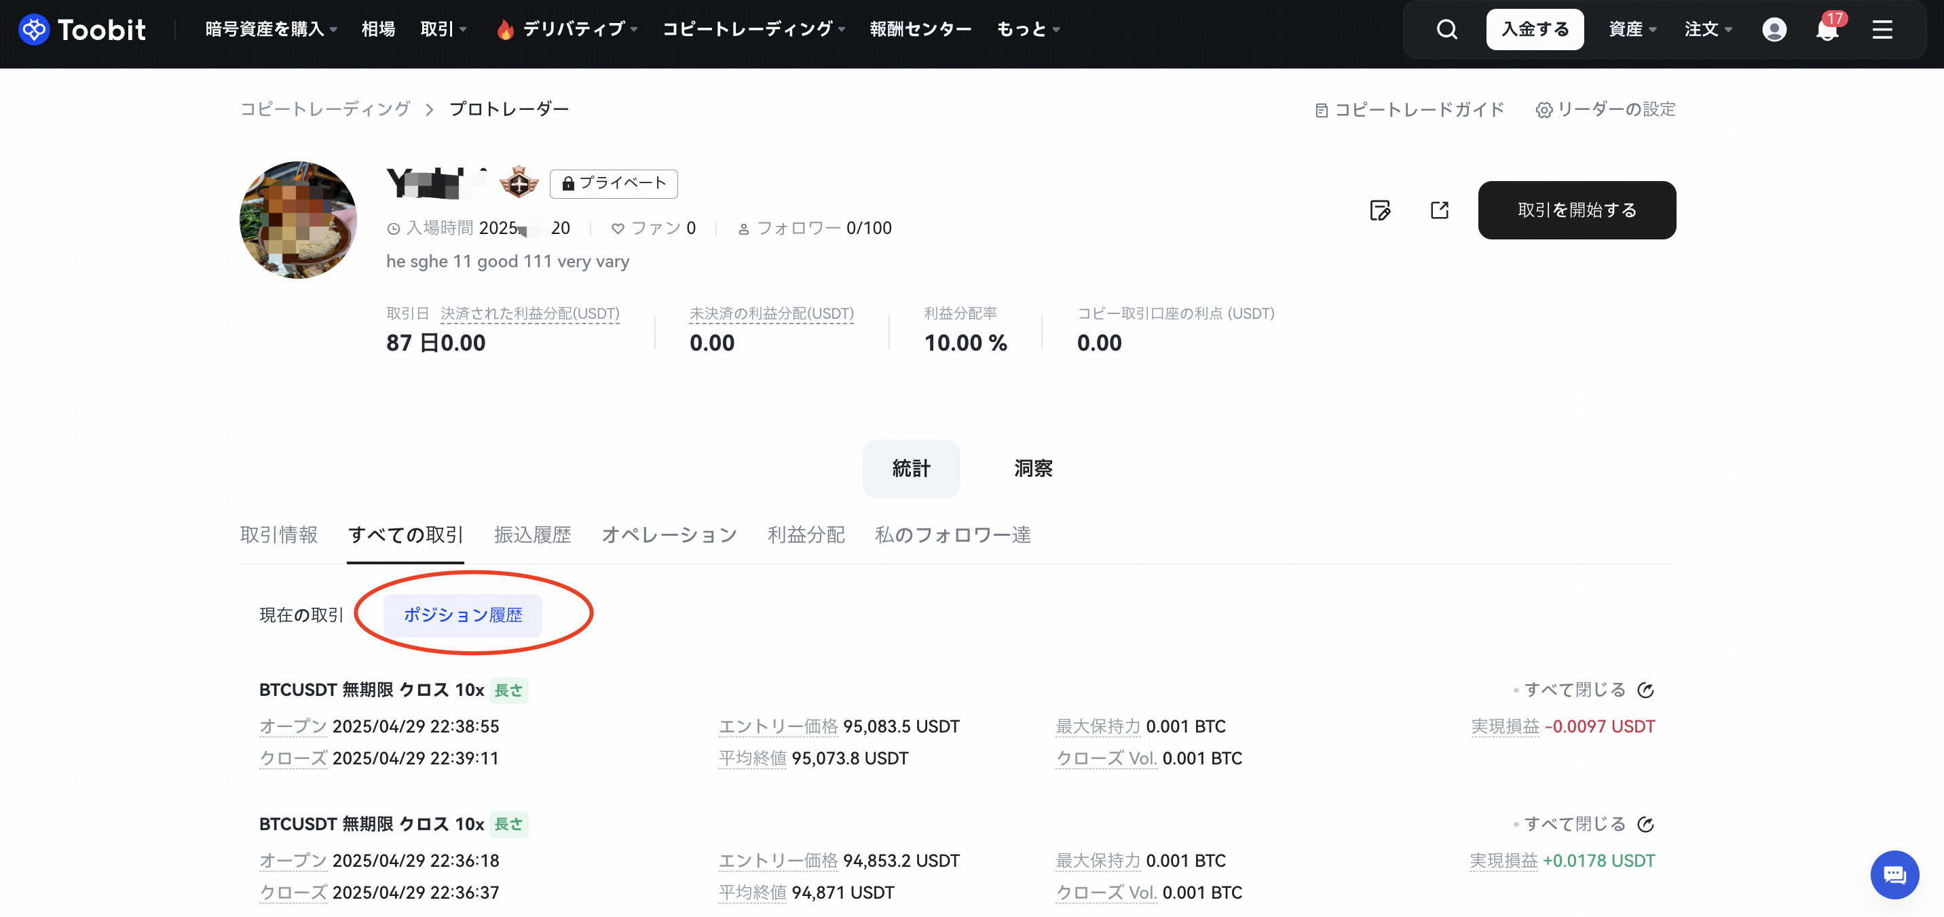Switch to the 洞察 view

tap(1032, 468)
